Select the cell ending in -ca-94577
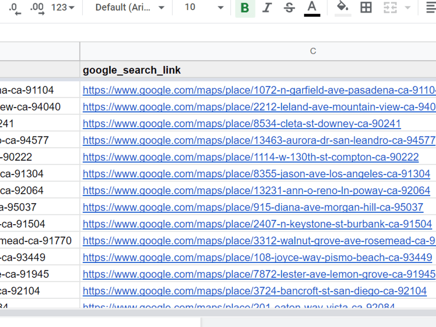Image resolution: width=436 pixels, height=327 pixels. pos(40,140)
